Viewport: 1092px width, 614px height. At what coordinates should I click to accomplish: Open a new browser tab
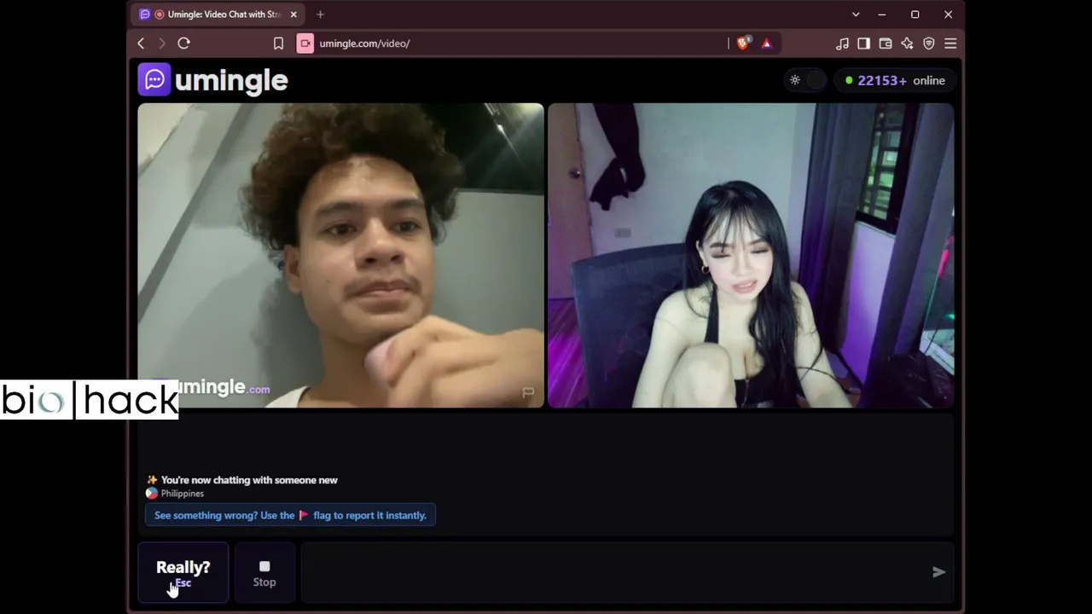[x=320, y=14]
